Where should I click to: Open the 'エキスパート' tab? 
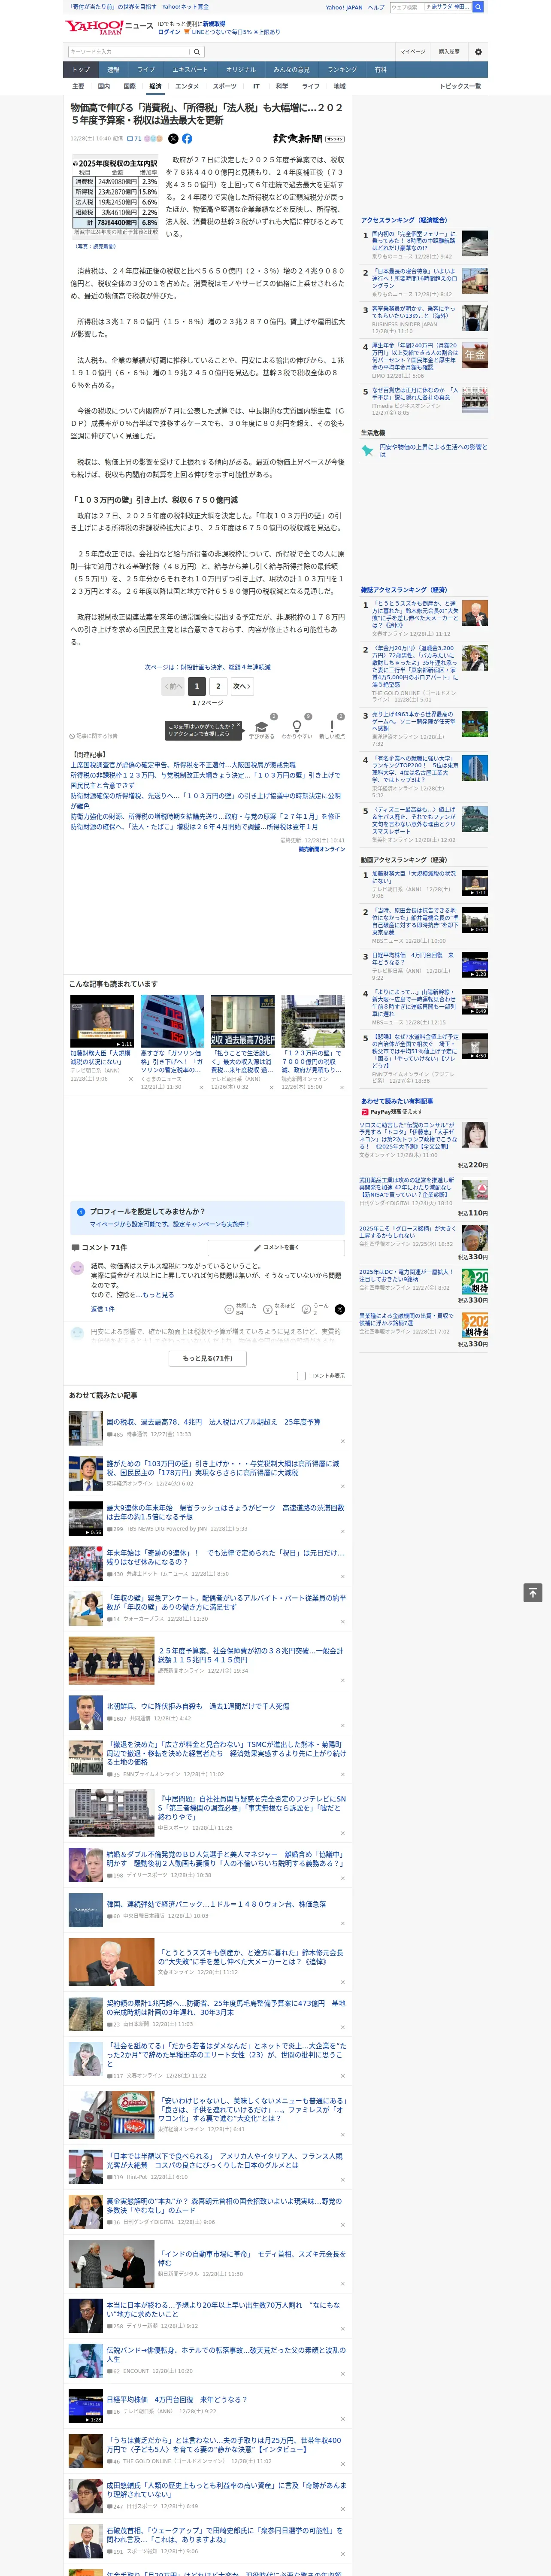click(x=190, y=70)
